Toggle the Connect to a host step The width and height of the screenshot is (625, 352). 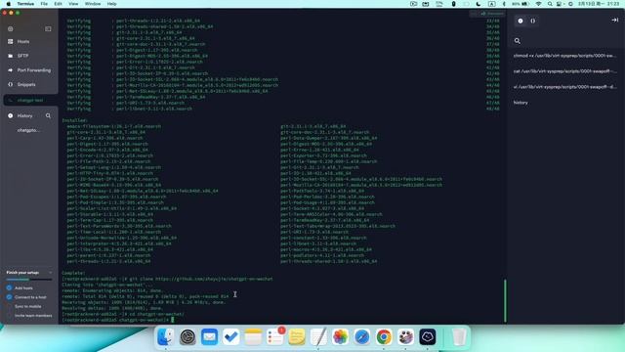26,297
